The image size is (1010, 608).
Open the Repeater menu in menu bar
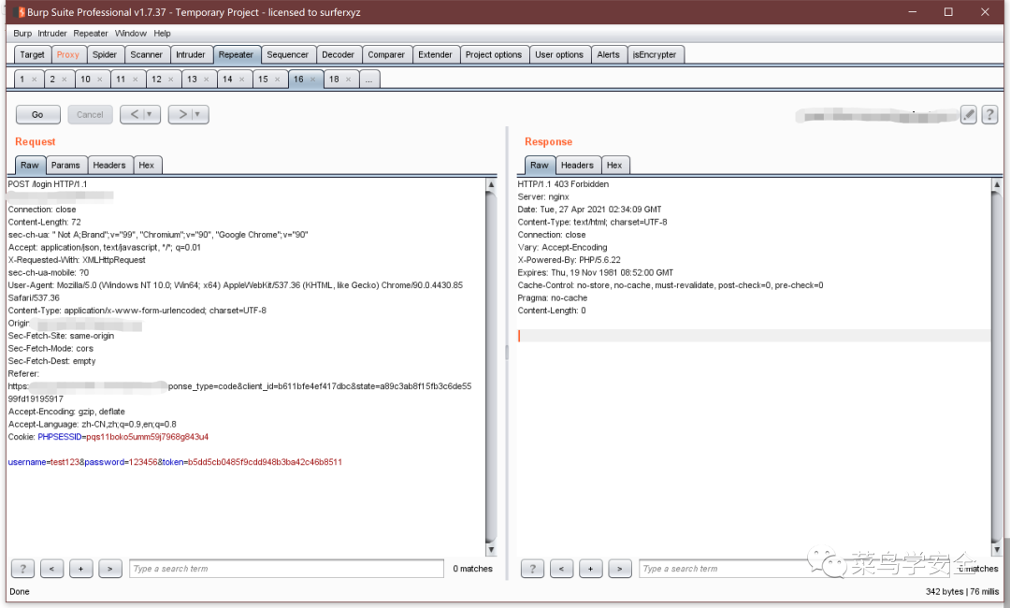coord(91,34)
